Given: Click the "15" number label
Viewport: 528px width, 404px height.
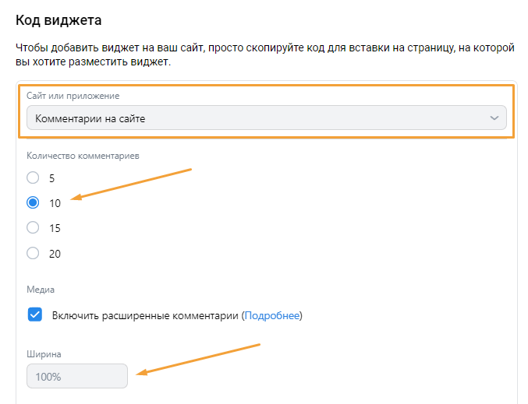Looking at the screenshot, I should coord(55,228).
